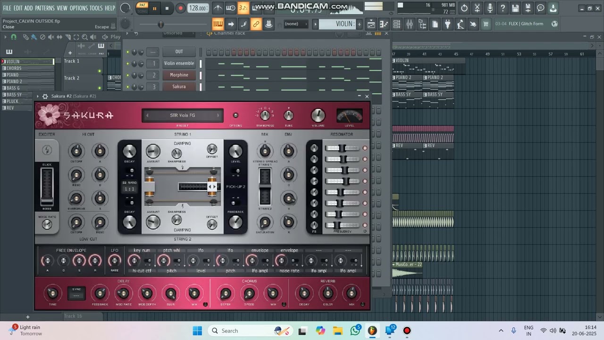Select next Sakura preset arrow
The image size is (604, 340).
click(x=218, y=115)
